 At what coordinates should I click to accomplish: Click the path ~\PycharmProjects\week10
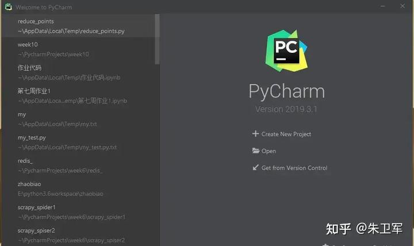53,55
